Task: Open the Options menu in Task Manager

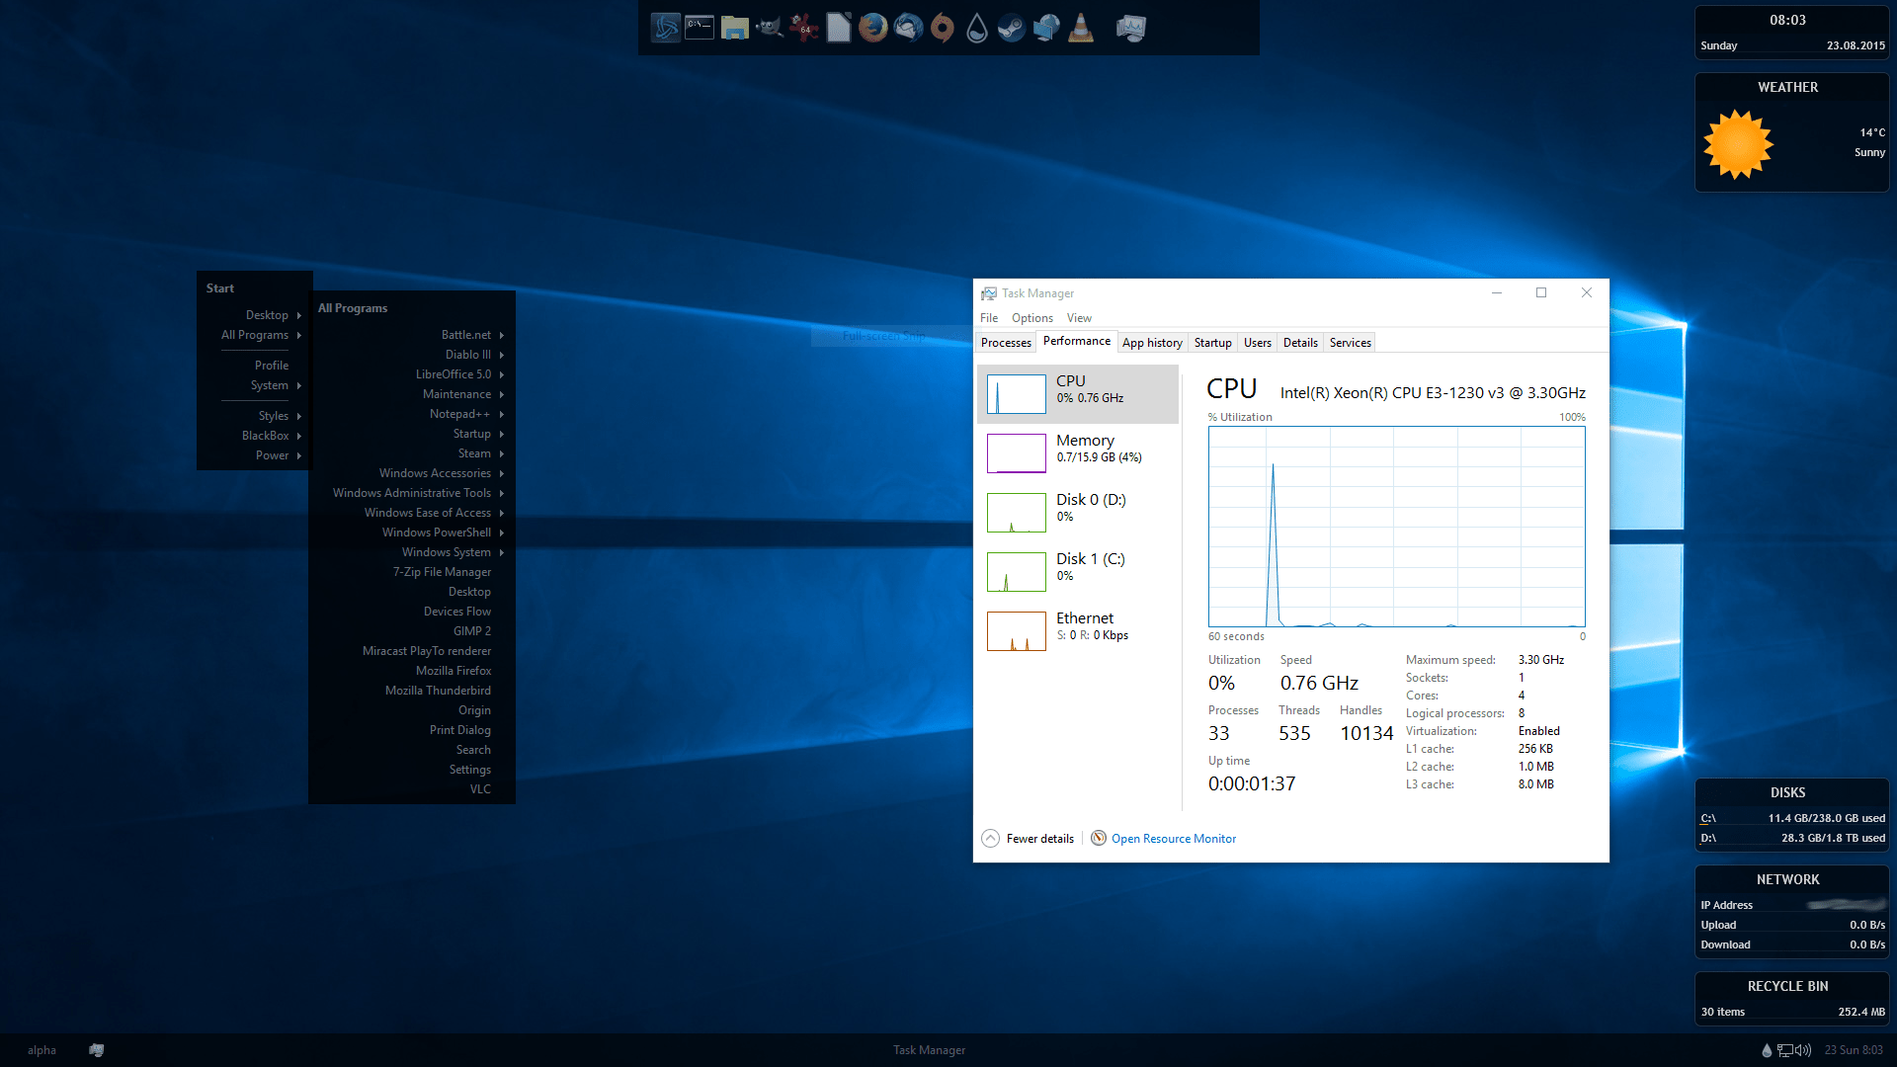Action: (x=1031, y=318)
